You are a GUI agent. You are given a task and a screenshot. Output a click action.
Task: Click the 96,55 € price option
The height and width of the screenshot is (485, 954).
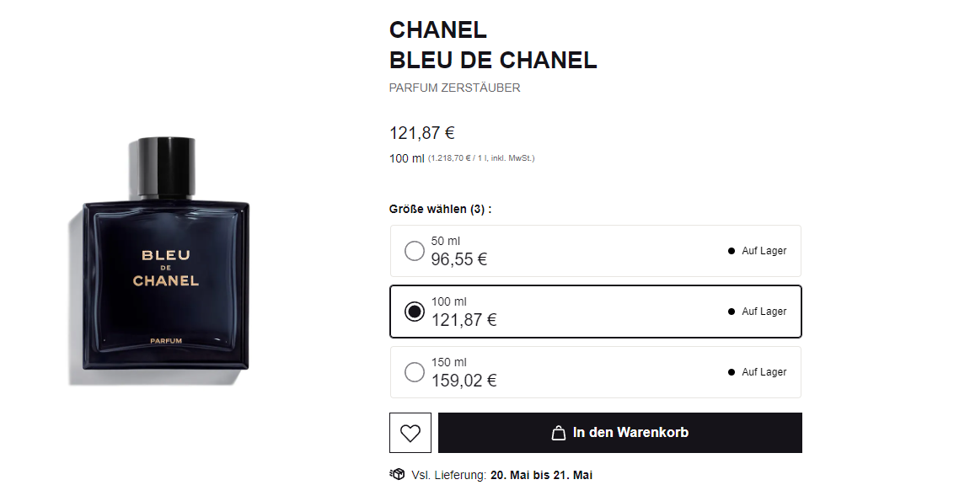click(x=458, y=259)
